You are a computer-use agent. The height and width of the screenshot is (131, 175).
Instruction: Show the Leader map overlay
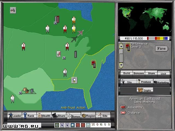(15, 116)
